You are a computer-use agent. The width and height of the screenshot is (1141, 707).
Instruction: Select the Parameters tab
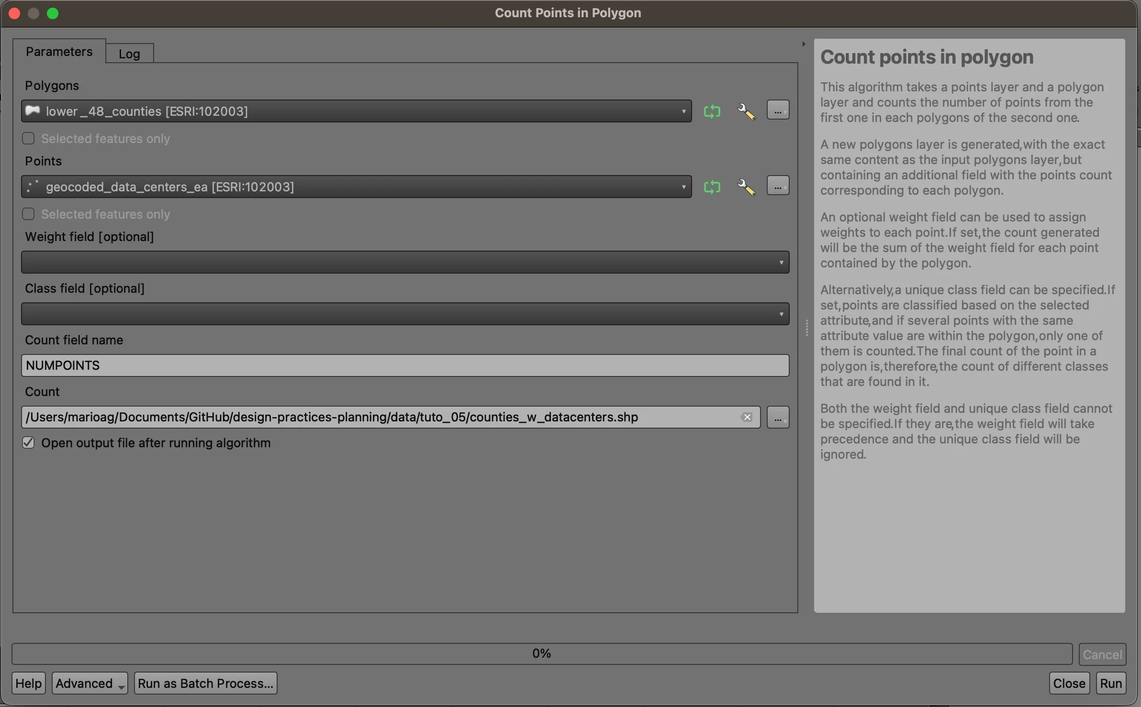pos(59,52)
